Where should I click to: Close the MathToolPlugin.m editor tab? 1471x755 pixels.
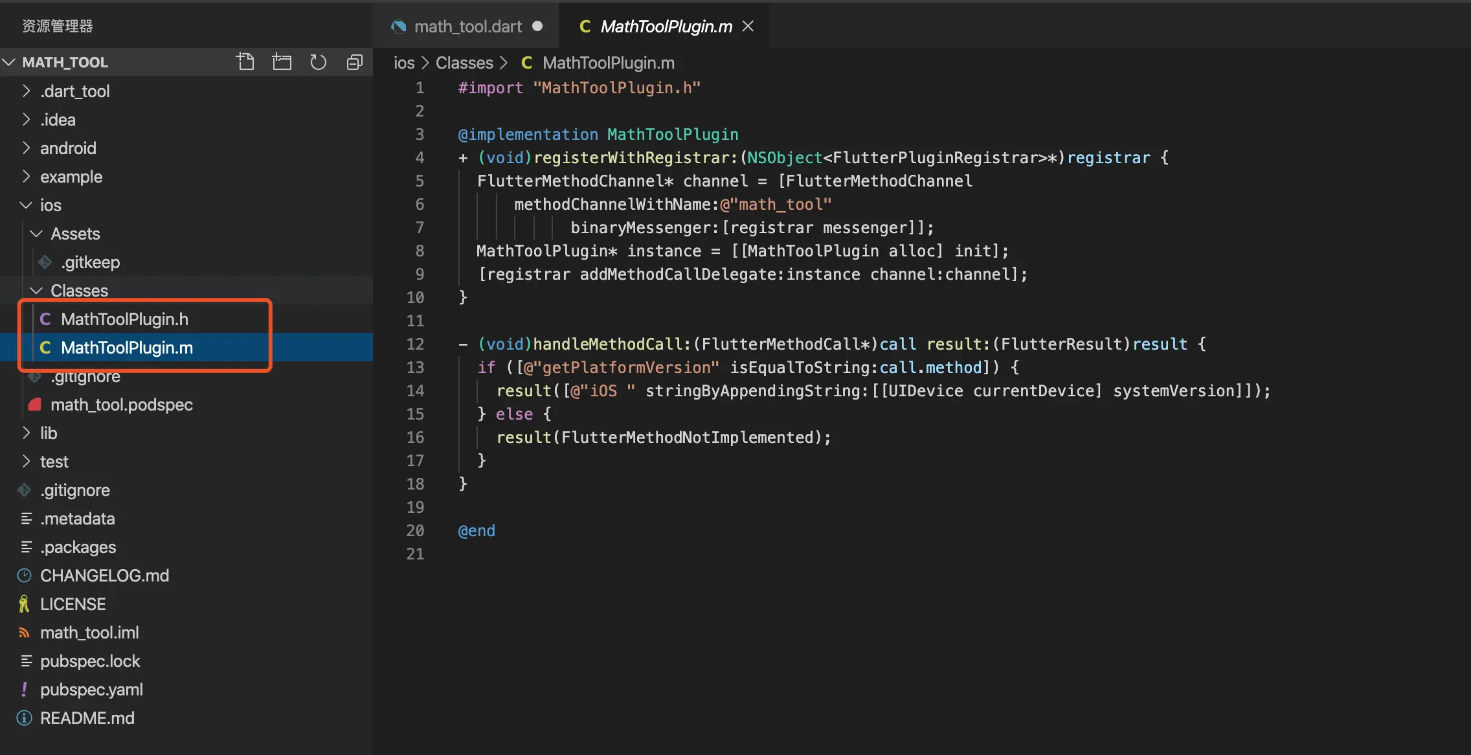748,26
